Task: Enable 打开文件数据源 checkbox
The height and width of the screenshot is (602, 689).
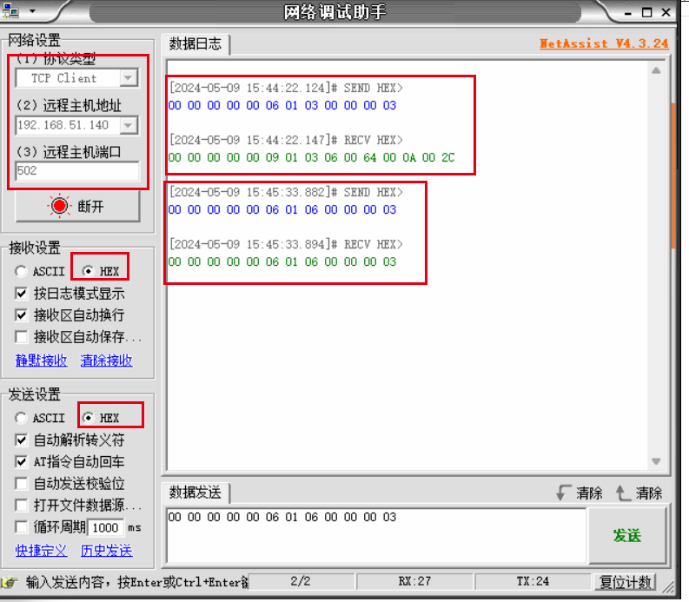Action: coord(21,506)
